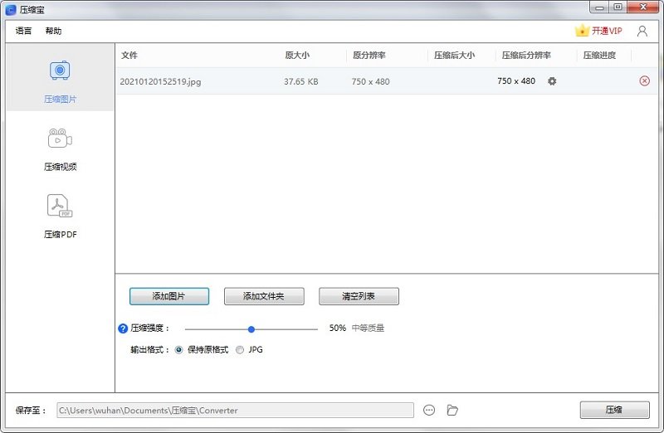Start compression with the 压缩 button
Screen dimensions: 664x433
coord(614,410)
